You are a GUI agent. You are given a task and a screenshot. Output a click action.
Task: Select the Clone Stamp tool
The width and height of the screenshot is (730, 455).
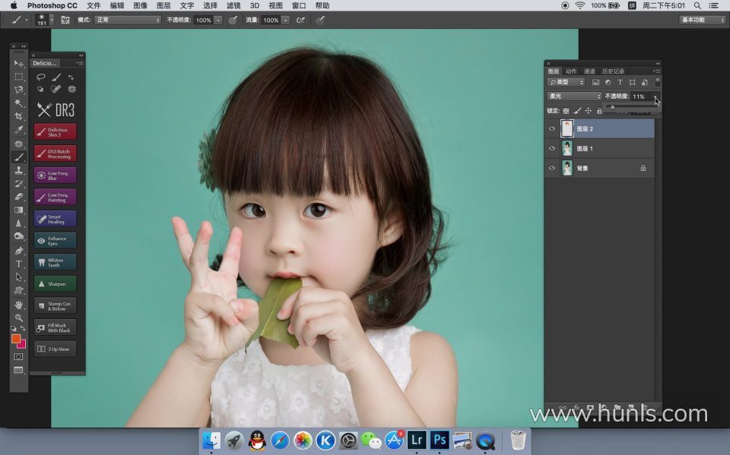point(18,170)
